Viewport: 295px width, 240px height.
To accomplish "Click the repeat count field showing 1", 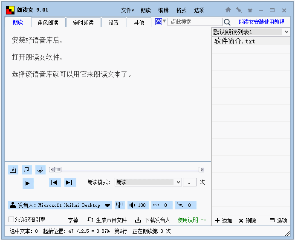I will coord(190,182).
